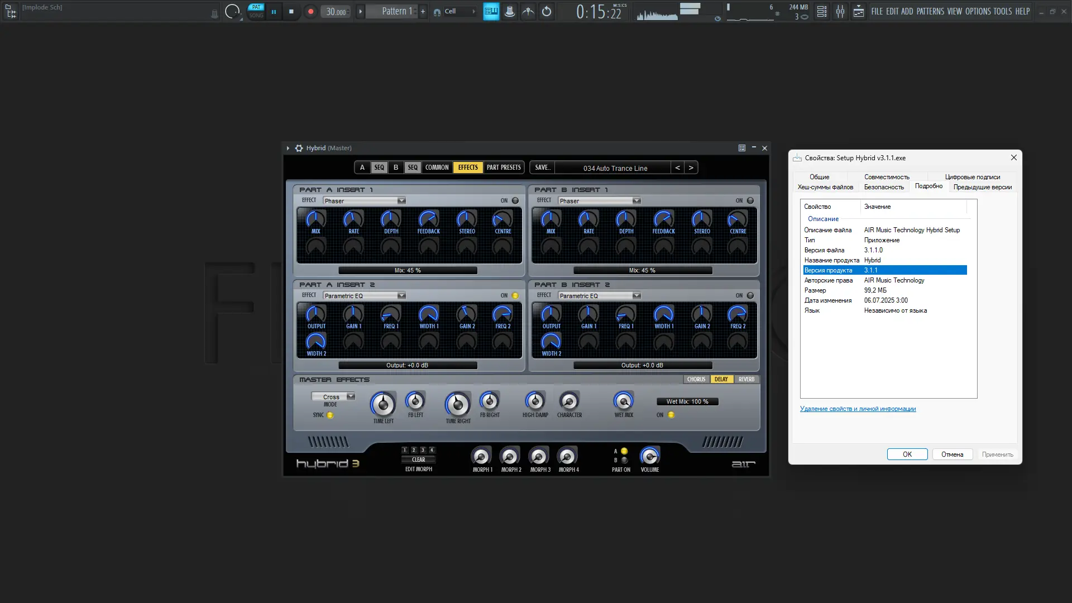Click Удаление свойств и личной информации link
The image size is (1072, 603).
pos(858,409)
